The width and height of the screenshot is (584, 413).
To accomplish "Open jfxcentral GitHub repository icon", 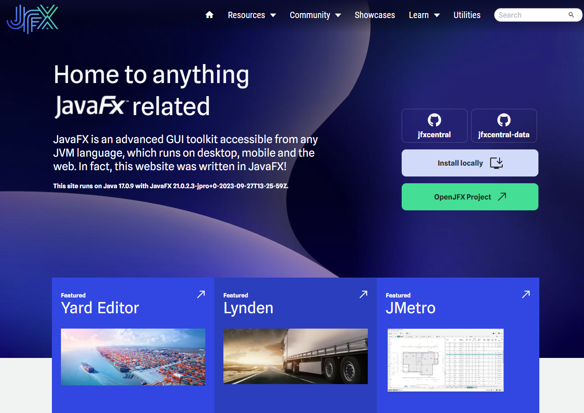I will (434, 121).
